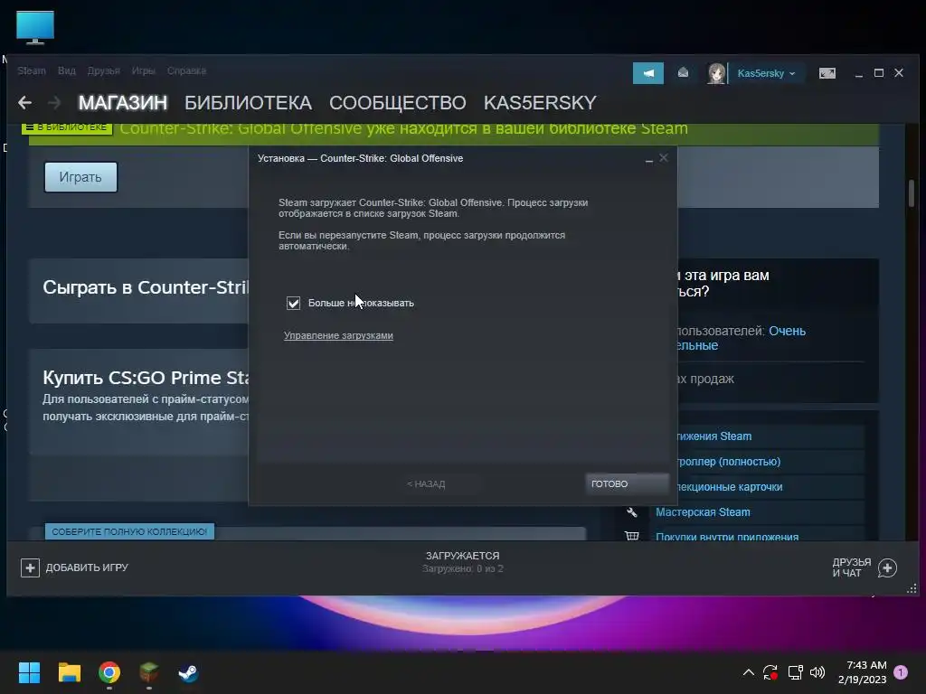Click ГОТОВО to finish installation
This screenshot has width=926, height=694.
628,484
